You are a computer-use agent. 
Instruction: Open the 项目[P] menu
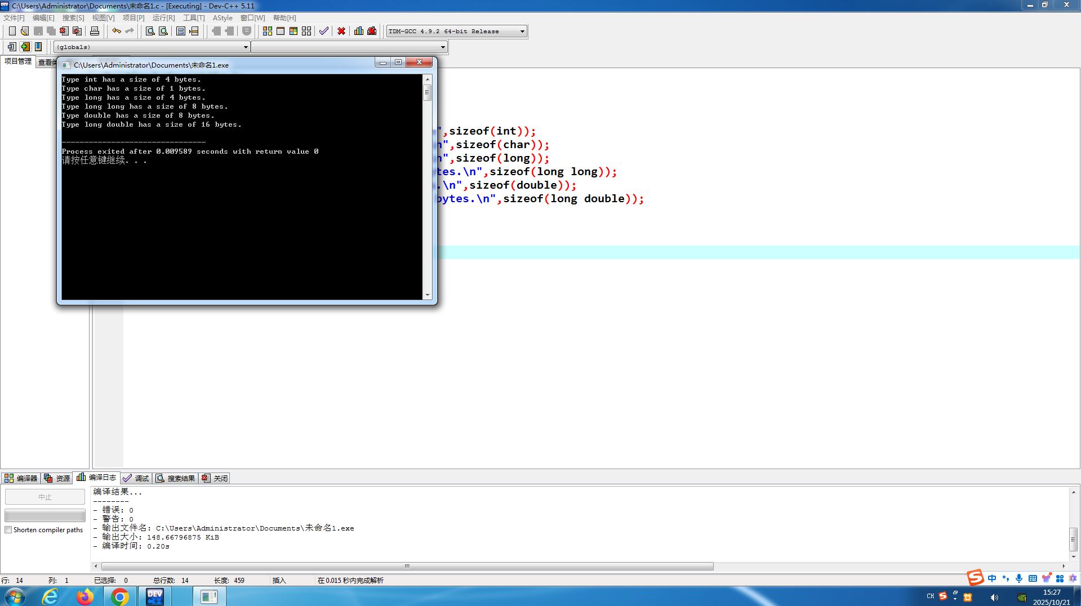point(134,18)
